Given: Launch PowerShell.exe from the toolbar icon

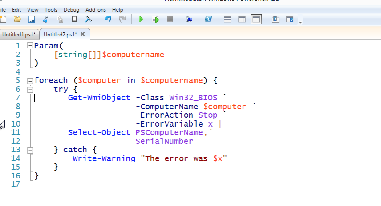Looking at the screenshot, I should (208, 19).
